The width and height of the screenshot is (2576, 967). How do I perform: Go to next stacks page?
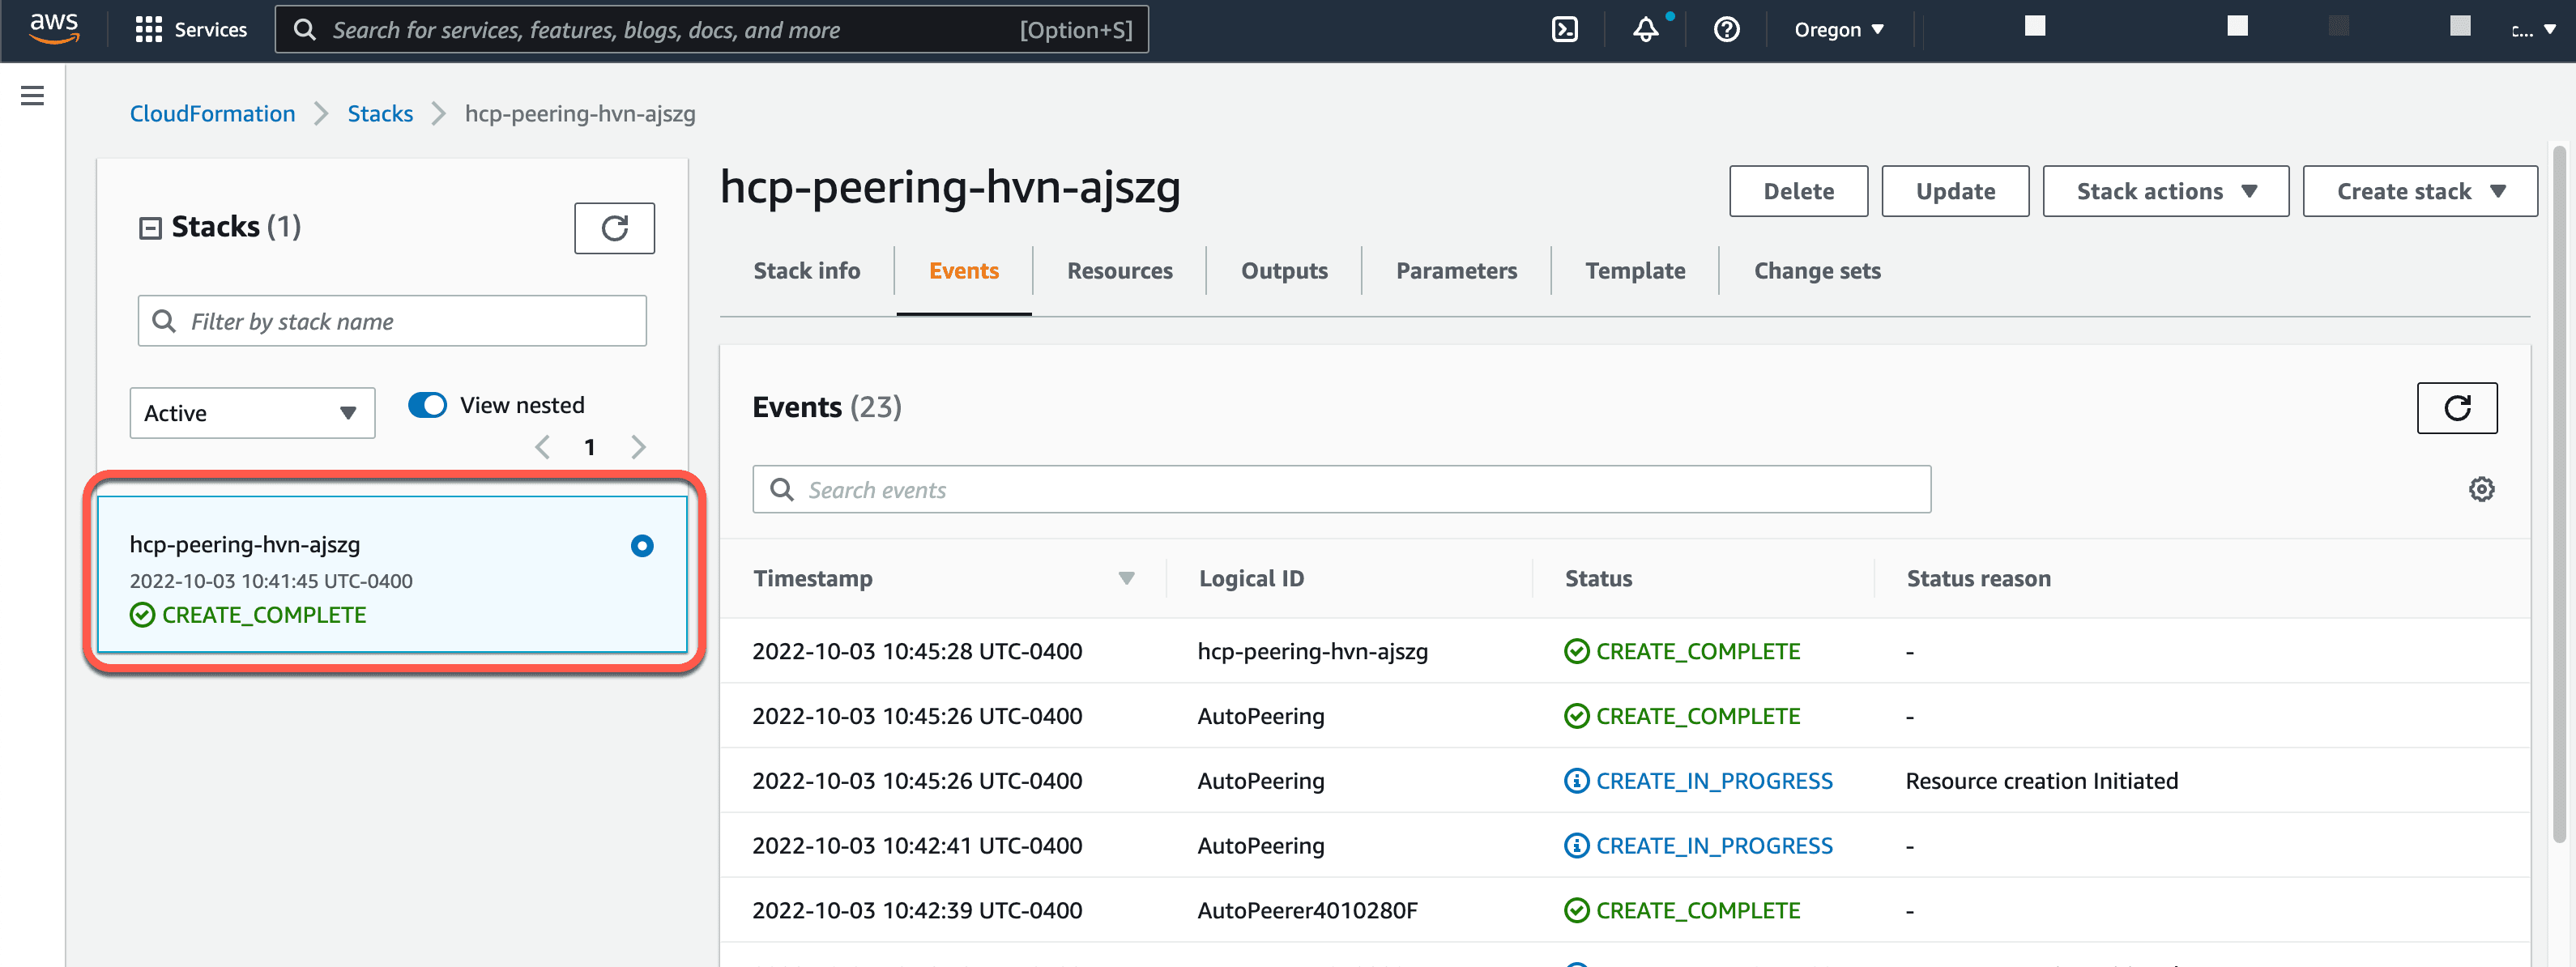638,447
